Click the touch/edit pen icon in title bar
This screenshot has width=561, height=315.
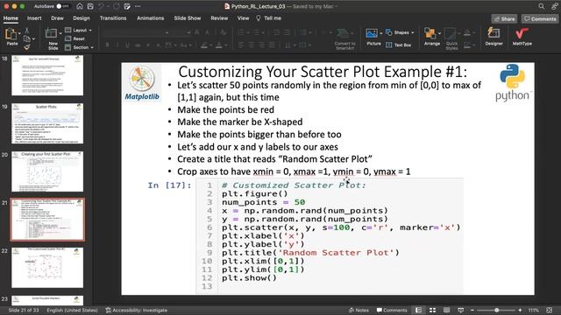[127, 6]
